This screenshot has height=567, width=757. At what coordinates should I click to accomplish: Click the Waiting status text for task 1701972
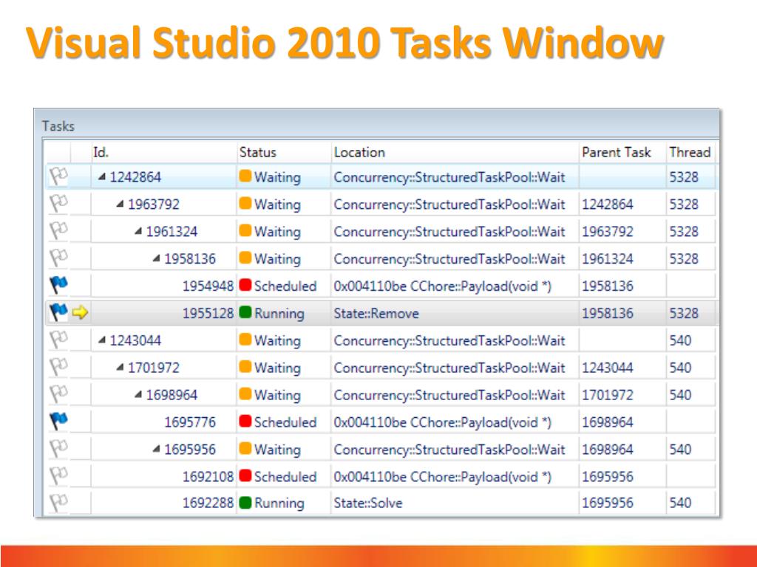(x=278, y=368)
